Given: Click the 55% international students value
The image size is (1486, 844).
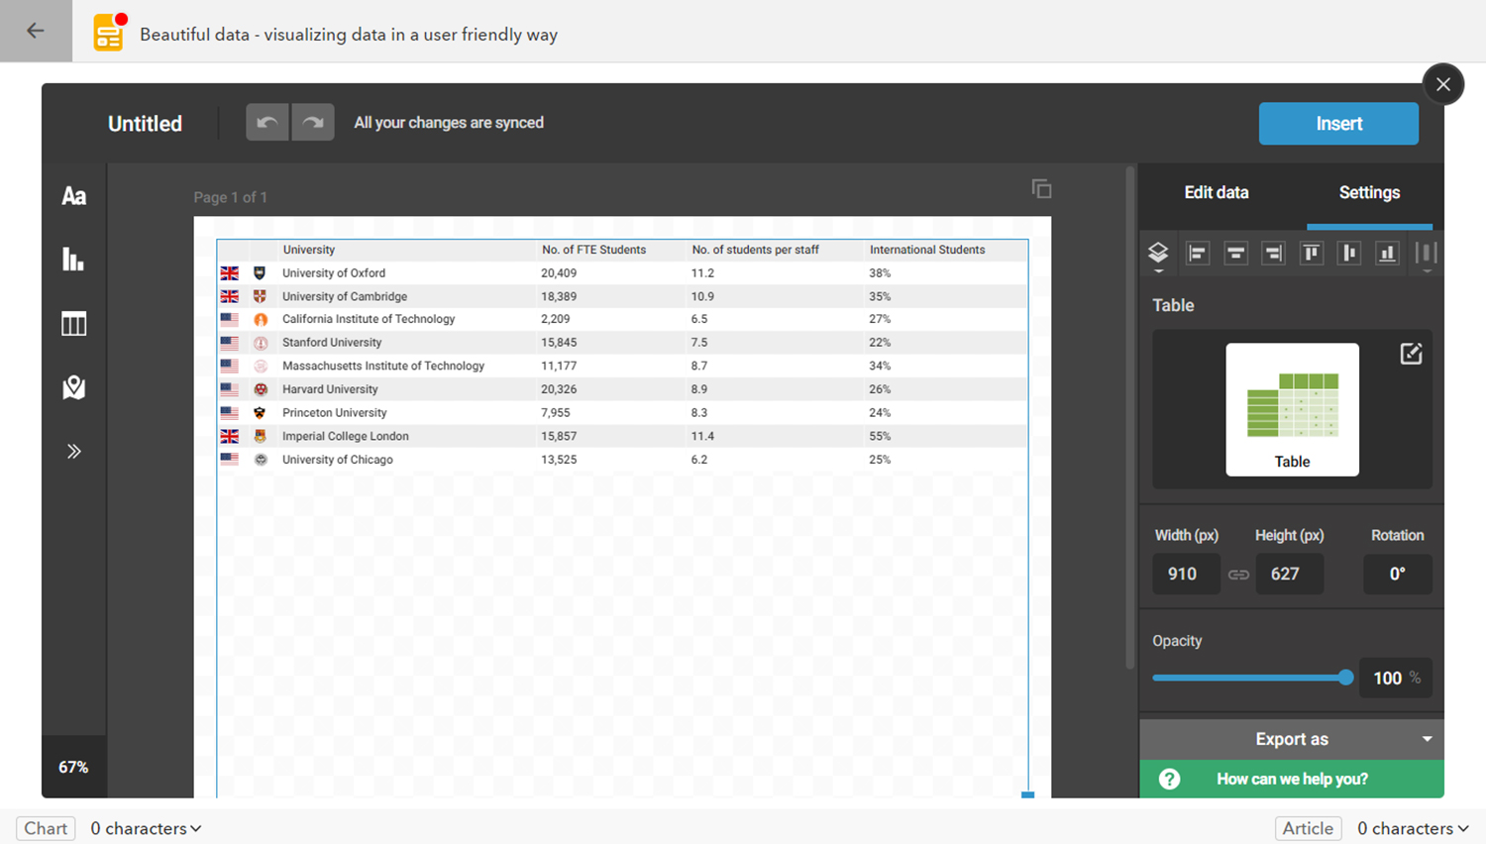Looking at the screenshot, I should coord(880,436).
